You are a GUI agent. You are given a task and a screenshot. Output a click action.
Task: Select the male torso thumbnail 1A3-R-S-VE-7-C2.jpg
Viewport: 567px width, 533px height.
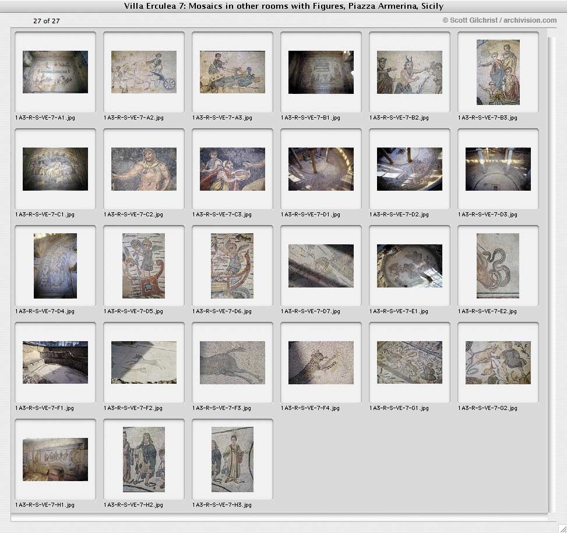coord(144,169)
